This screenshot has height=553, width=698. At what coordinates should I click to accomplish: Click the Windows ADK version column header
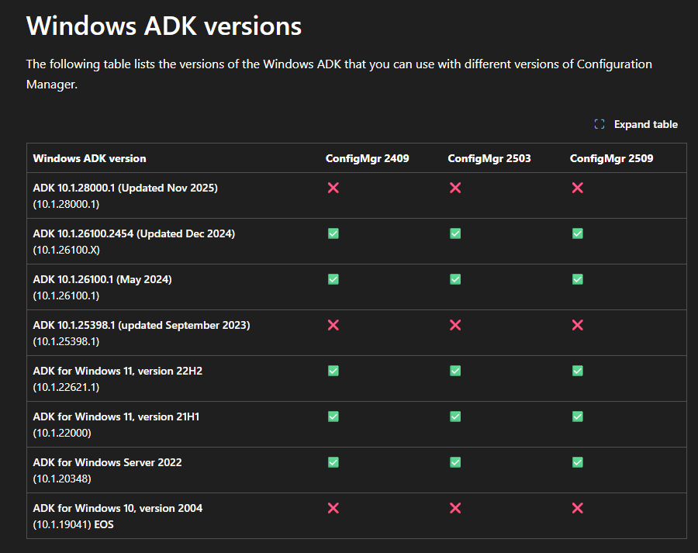pyautogui.click(x=89, y=158)
